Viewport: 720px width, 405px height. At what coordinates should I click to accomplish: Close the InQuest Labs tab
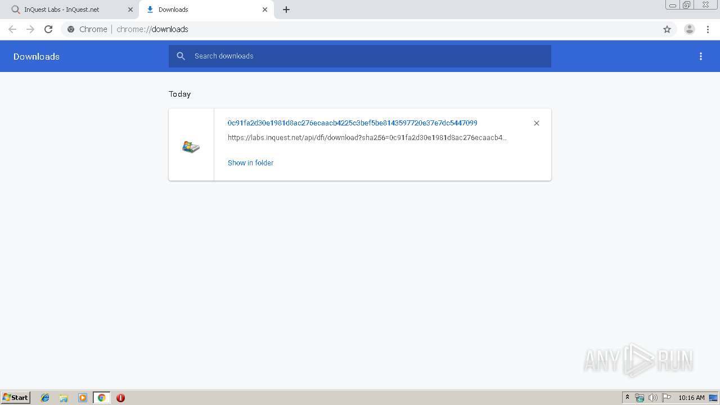click(x=130, y=10)
